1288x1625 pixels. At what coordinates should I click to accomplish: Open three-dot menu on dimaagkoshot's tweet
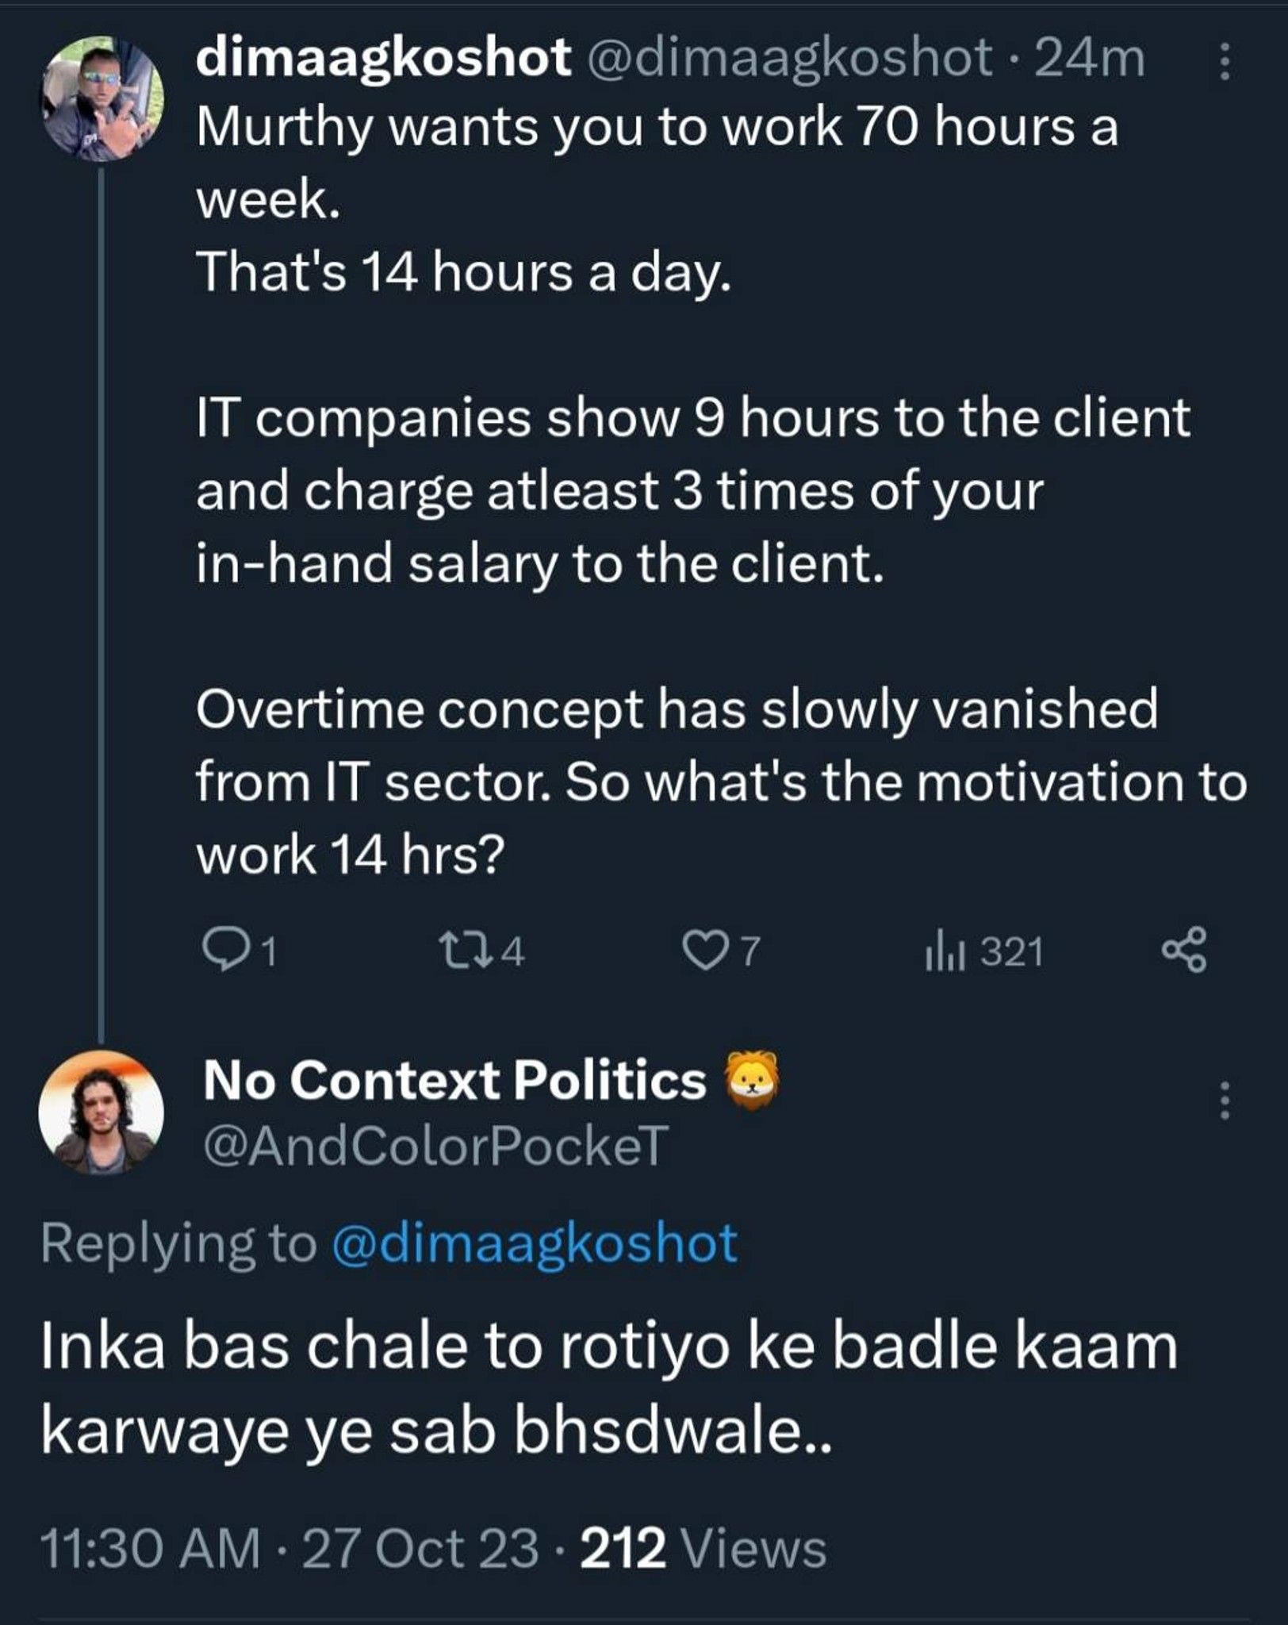point(1225,61)
